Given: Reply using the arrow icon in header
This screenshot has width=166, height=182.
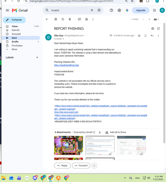Looking at the screenshot, I should tap(152, 36).
